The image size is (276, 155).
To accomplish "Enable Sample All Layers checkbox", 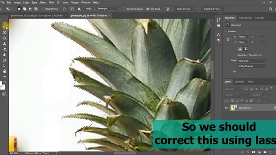I will [125, 9].
